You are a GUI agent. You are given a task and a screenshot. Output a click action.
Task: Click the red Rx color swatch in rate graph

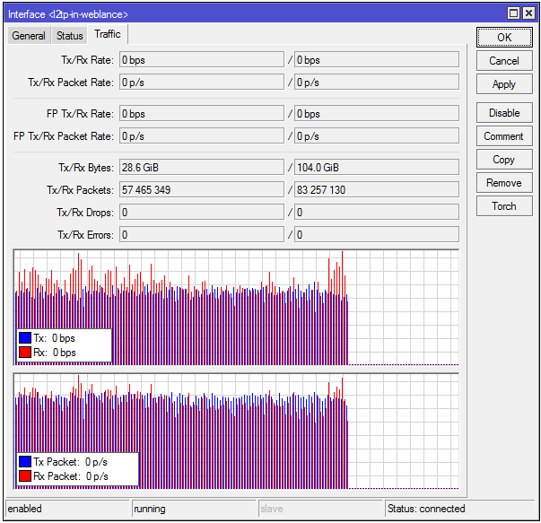25,353
